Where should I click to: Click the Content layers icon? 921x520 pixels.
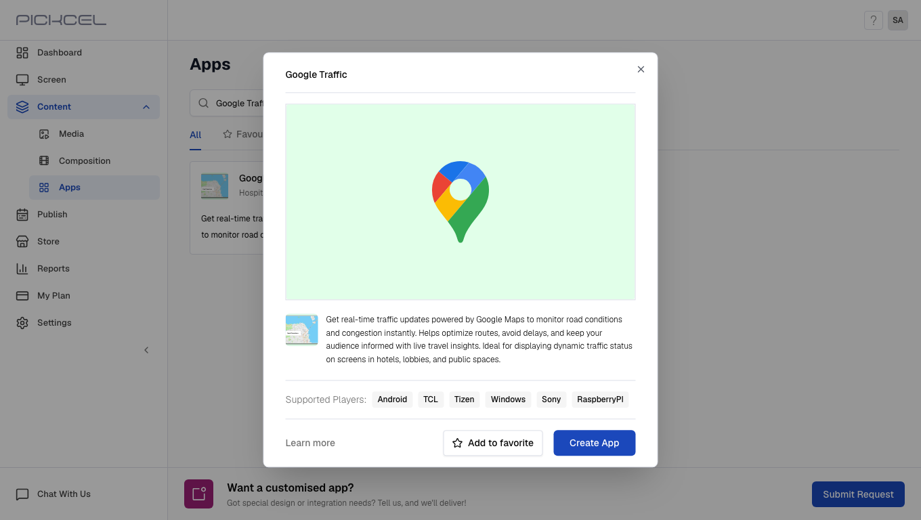coord(22,107)
